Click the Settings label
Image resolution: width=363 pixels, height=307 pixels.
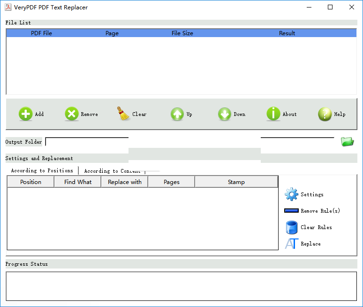(x=312, y=194)
